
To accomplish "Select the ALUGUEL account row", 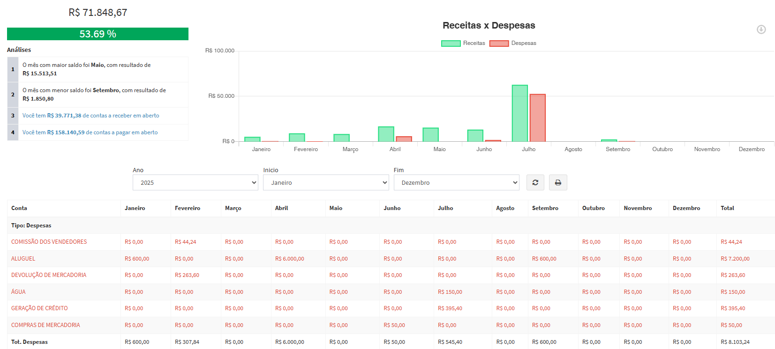I will 23,259.
